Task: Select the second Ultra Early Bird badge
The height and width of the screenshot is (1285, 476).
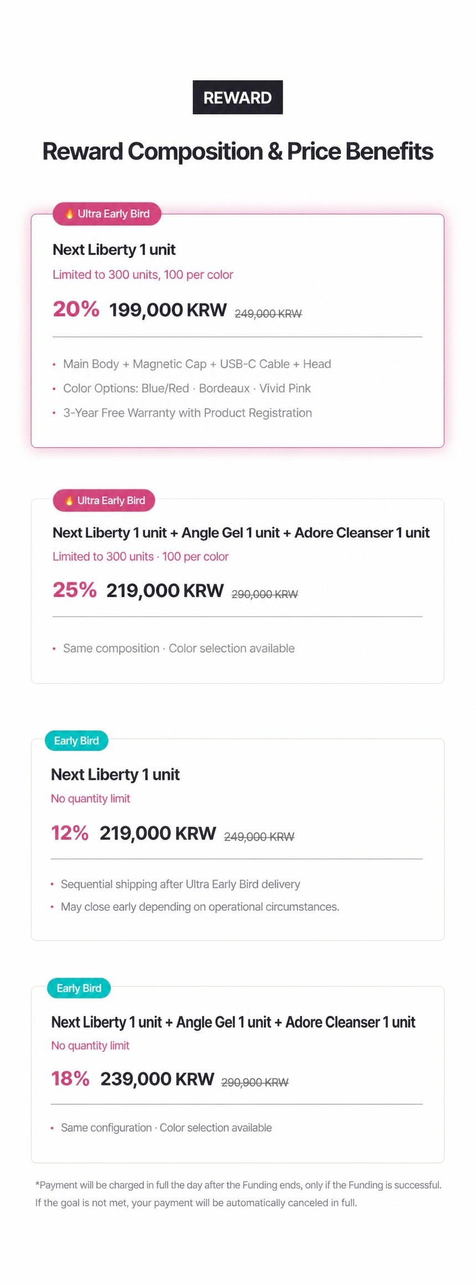Action: click(x=104, y=501)
